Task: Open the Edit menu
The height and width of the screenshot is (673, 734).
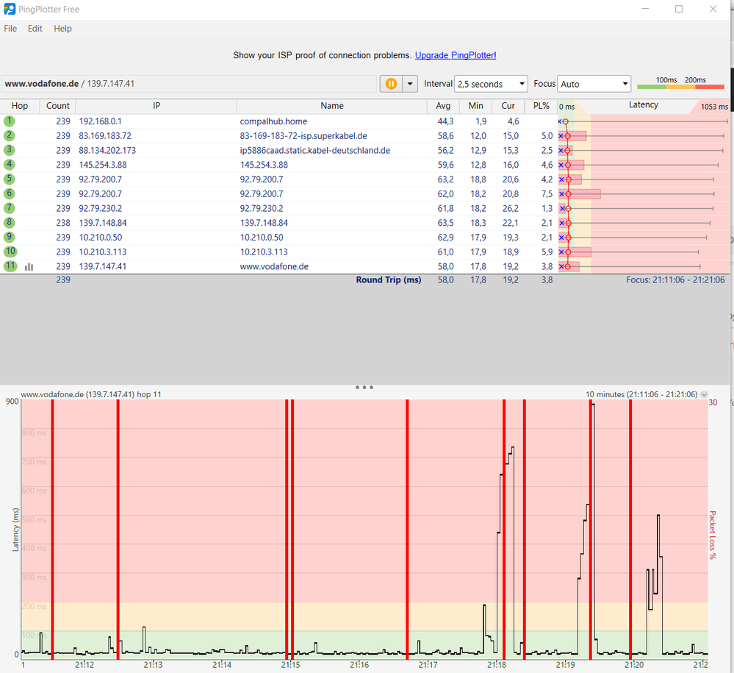Action: (35, 29)
